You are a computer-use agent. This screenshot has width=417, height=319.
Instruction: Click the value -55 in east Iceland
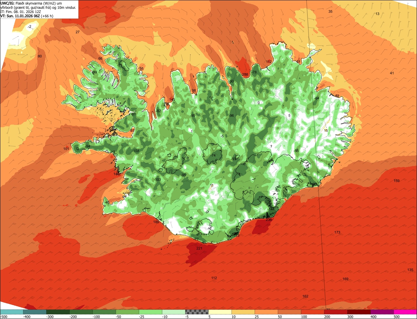click(296, 151)
